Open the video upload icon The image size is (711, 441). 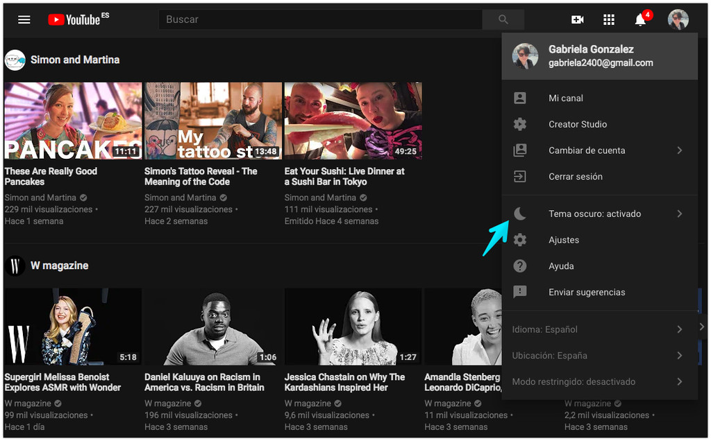[x=577, y=19]
